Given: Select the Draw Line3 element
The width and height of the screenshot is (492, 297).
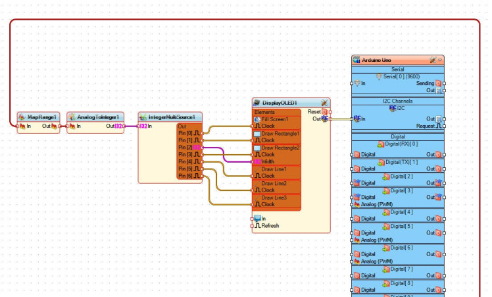Looking at the screenshot, I should (x=276, y=198).
